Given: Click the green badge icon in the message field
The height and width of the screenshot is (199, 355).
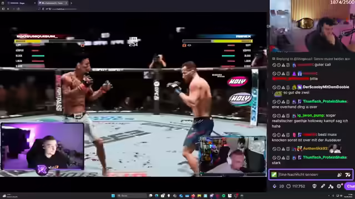Looking at the screenshot, I should (x=274, y=175).
